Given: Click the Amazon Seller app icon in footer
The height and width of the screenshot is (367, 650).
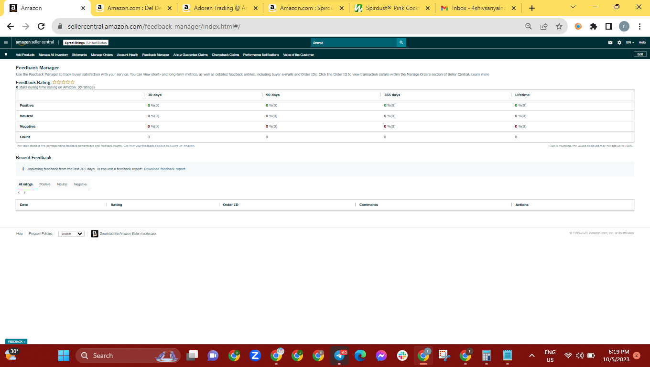Looking at the screenshot, I should [x=95, y=234].
